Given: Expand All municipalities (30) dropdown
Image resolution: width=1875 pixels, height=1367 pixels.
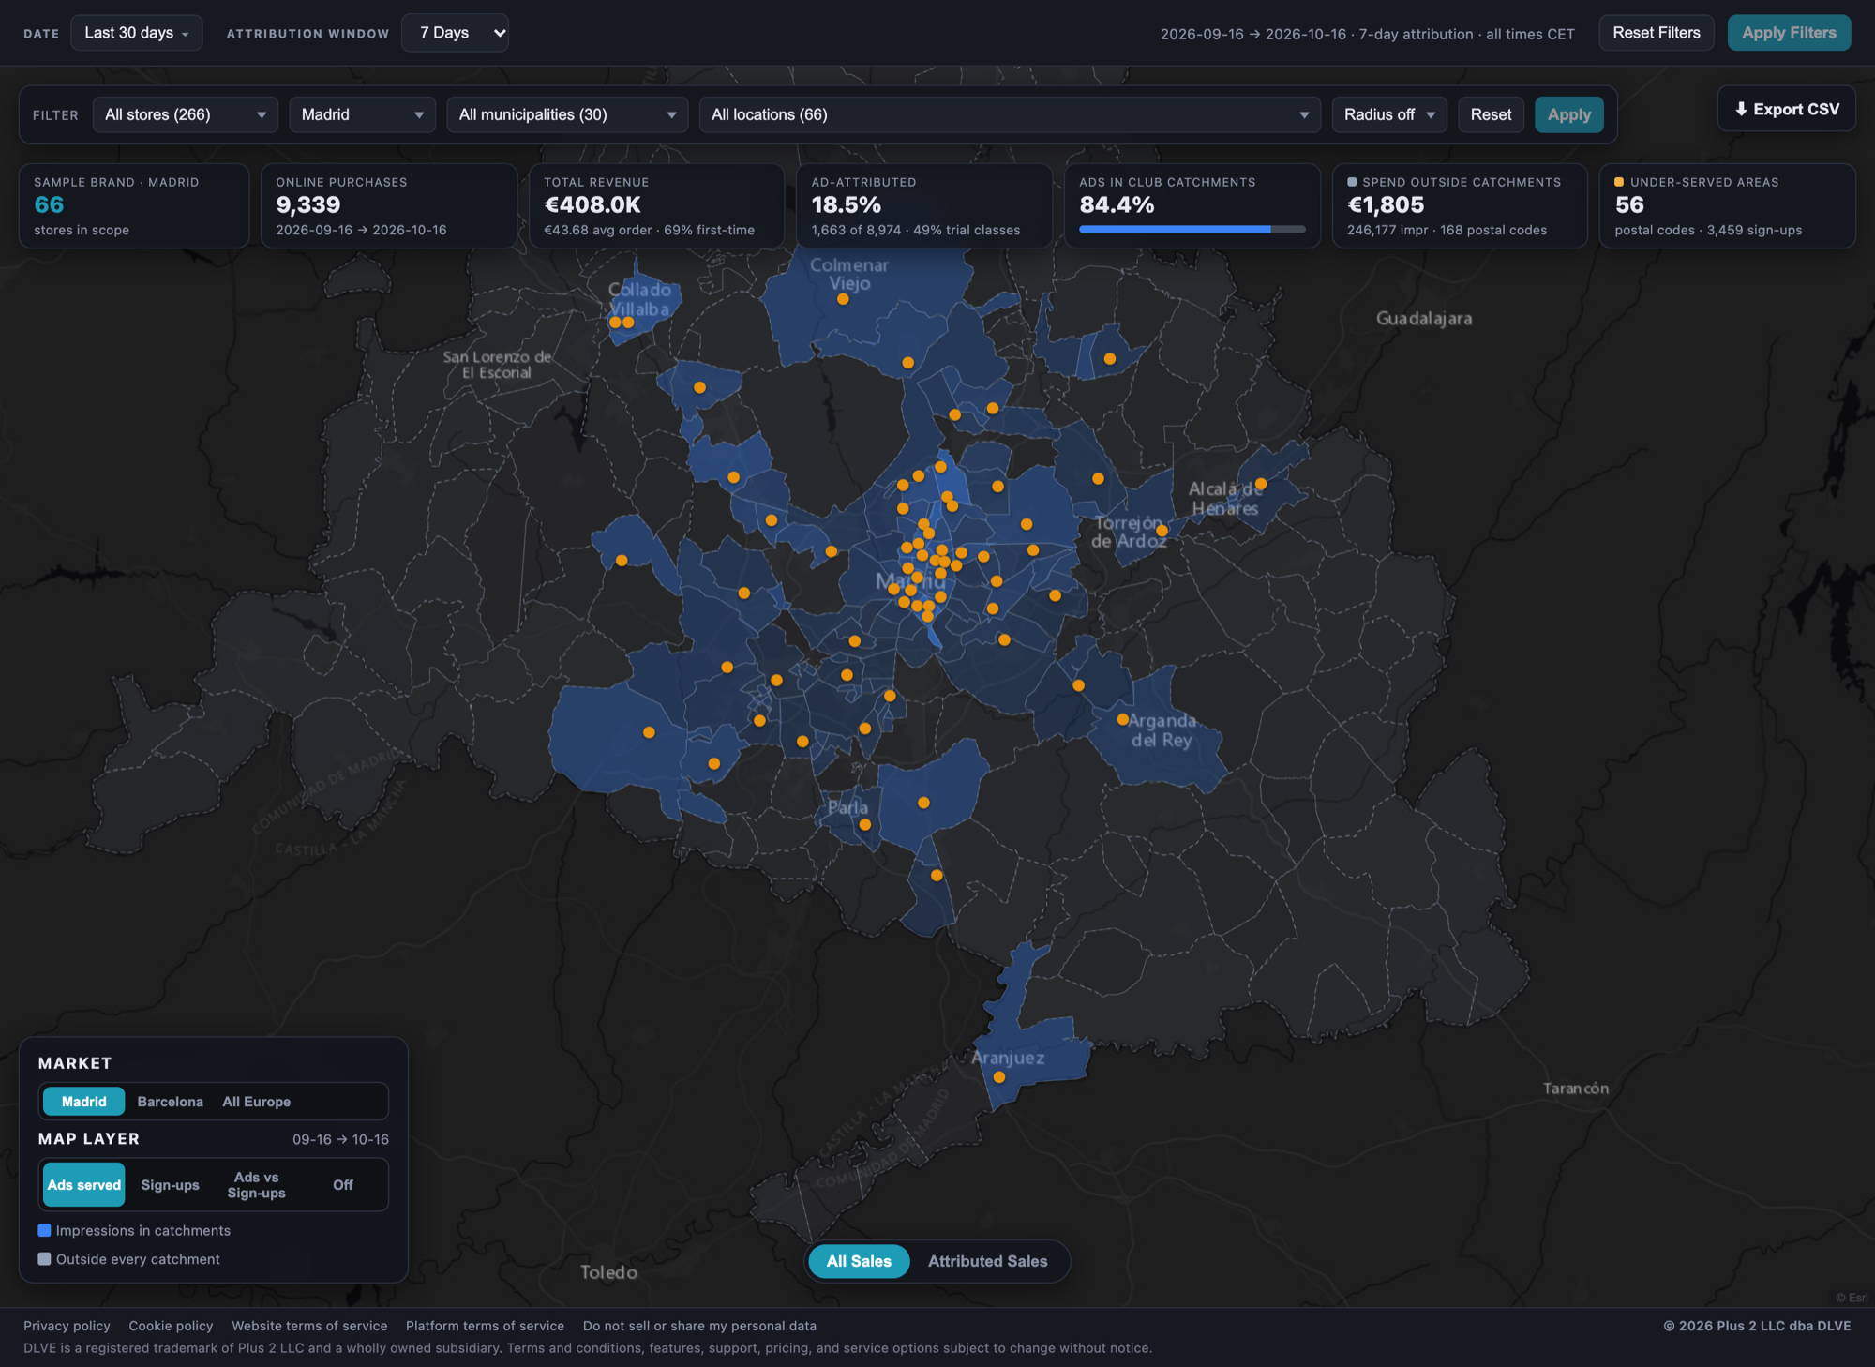Looking at the screenshot, I should point(567,114).
